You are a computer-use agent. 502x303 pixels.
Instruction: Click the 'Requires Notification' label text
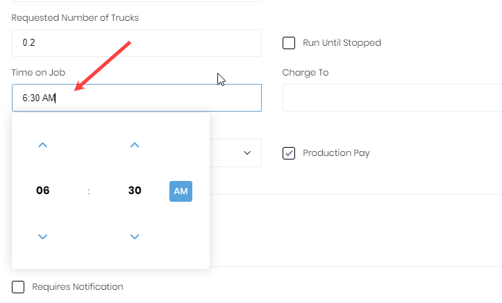78,287
